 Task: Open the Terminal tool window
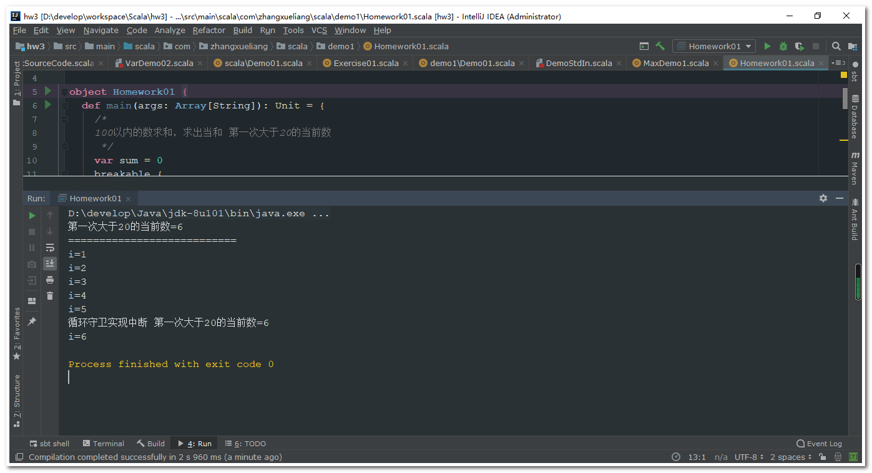point(103,444)
